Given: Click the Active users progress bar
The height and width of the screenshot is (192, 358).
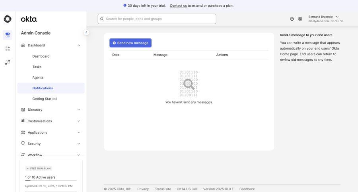Looking at the screenshot, I should coord(51,180).
